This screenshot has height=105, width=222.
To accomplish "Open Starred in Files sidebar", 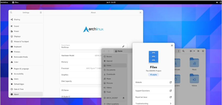I will [x=114, y=61].
